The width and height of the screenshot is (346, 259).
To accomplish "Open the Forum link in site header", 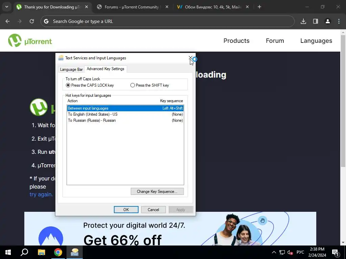I will click(x=275, y=41).
